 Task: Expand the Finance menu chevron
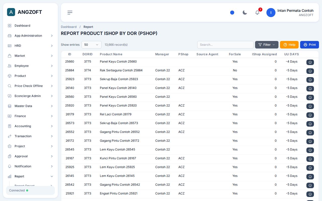click(x=52, y=116)
